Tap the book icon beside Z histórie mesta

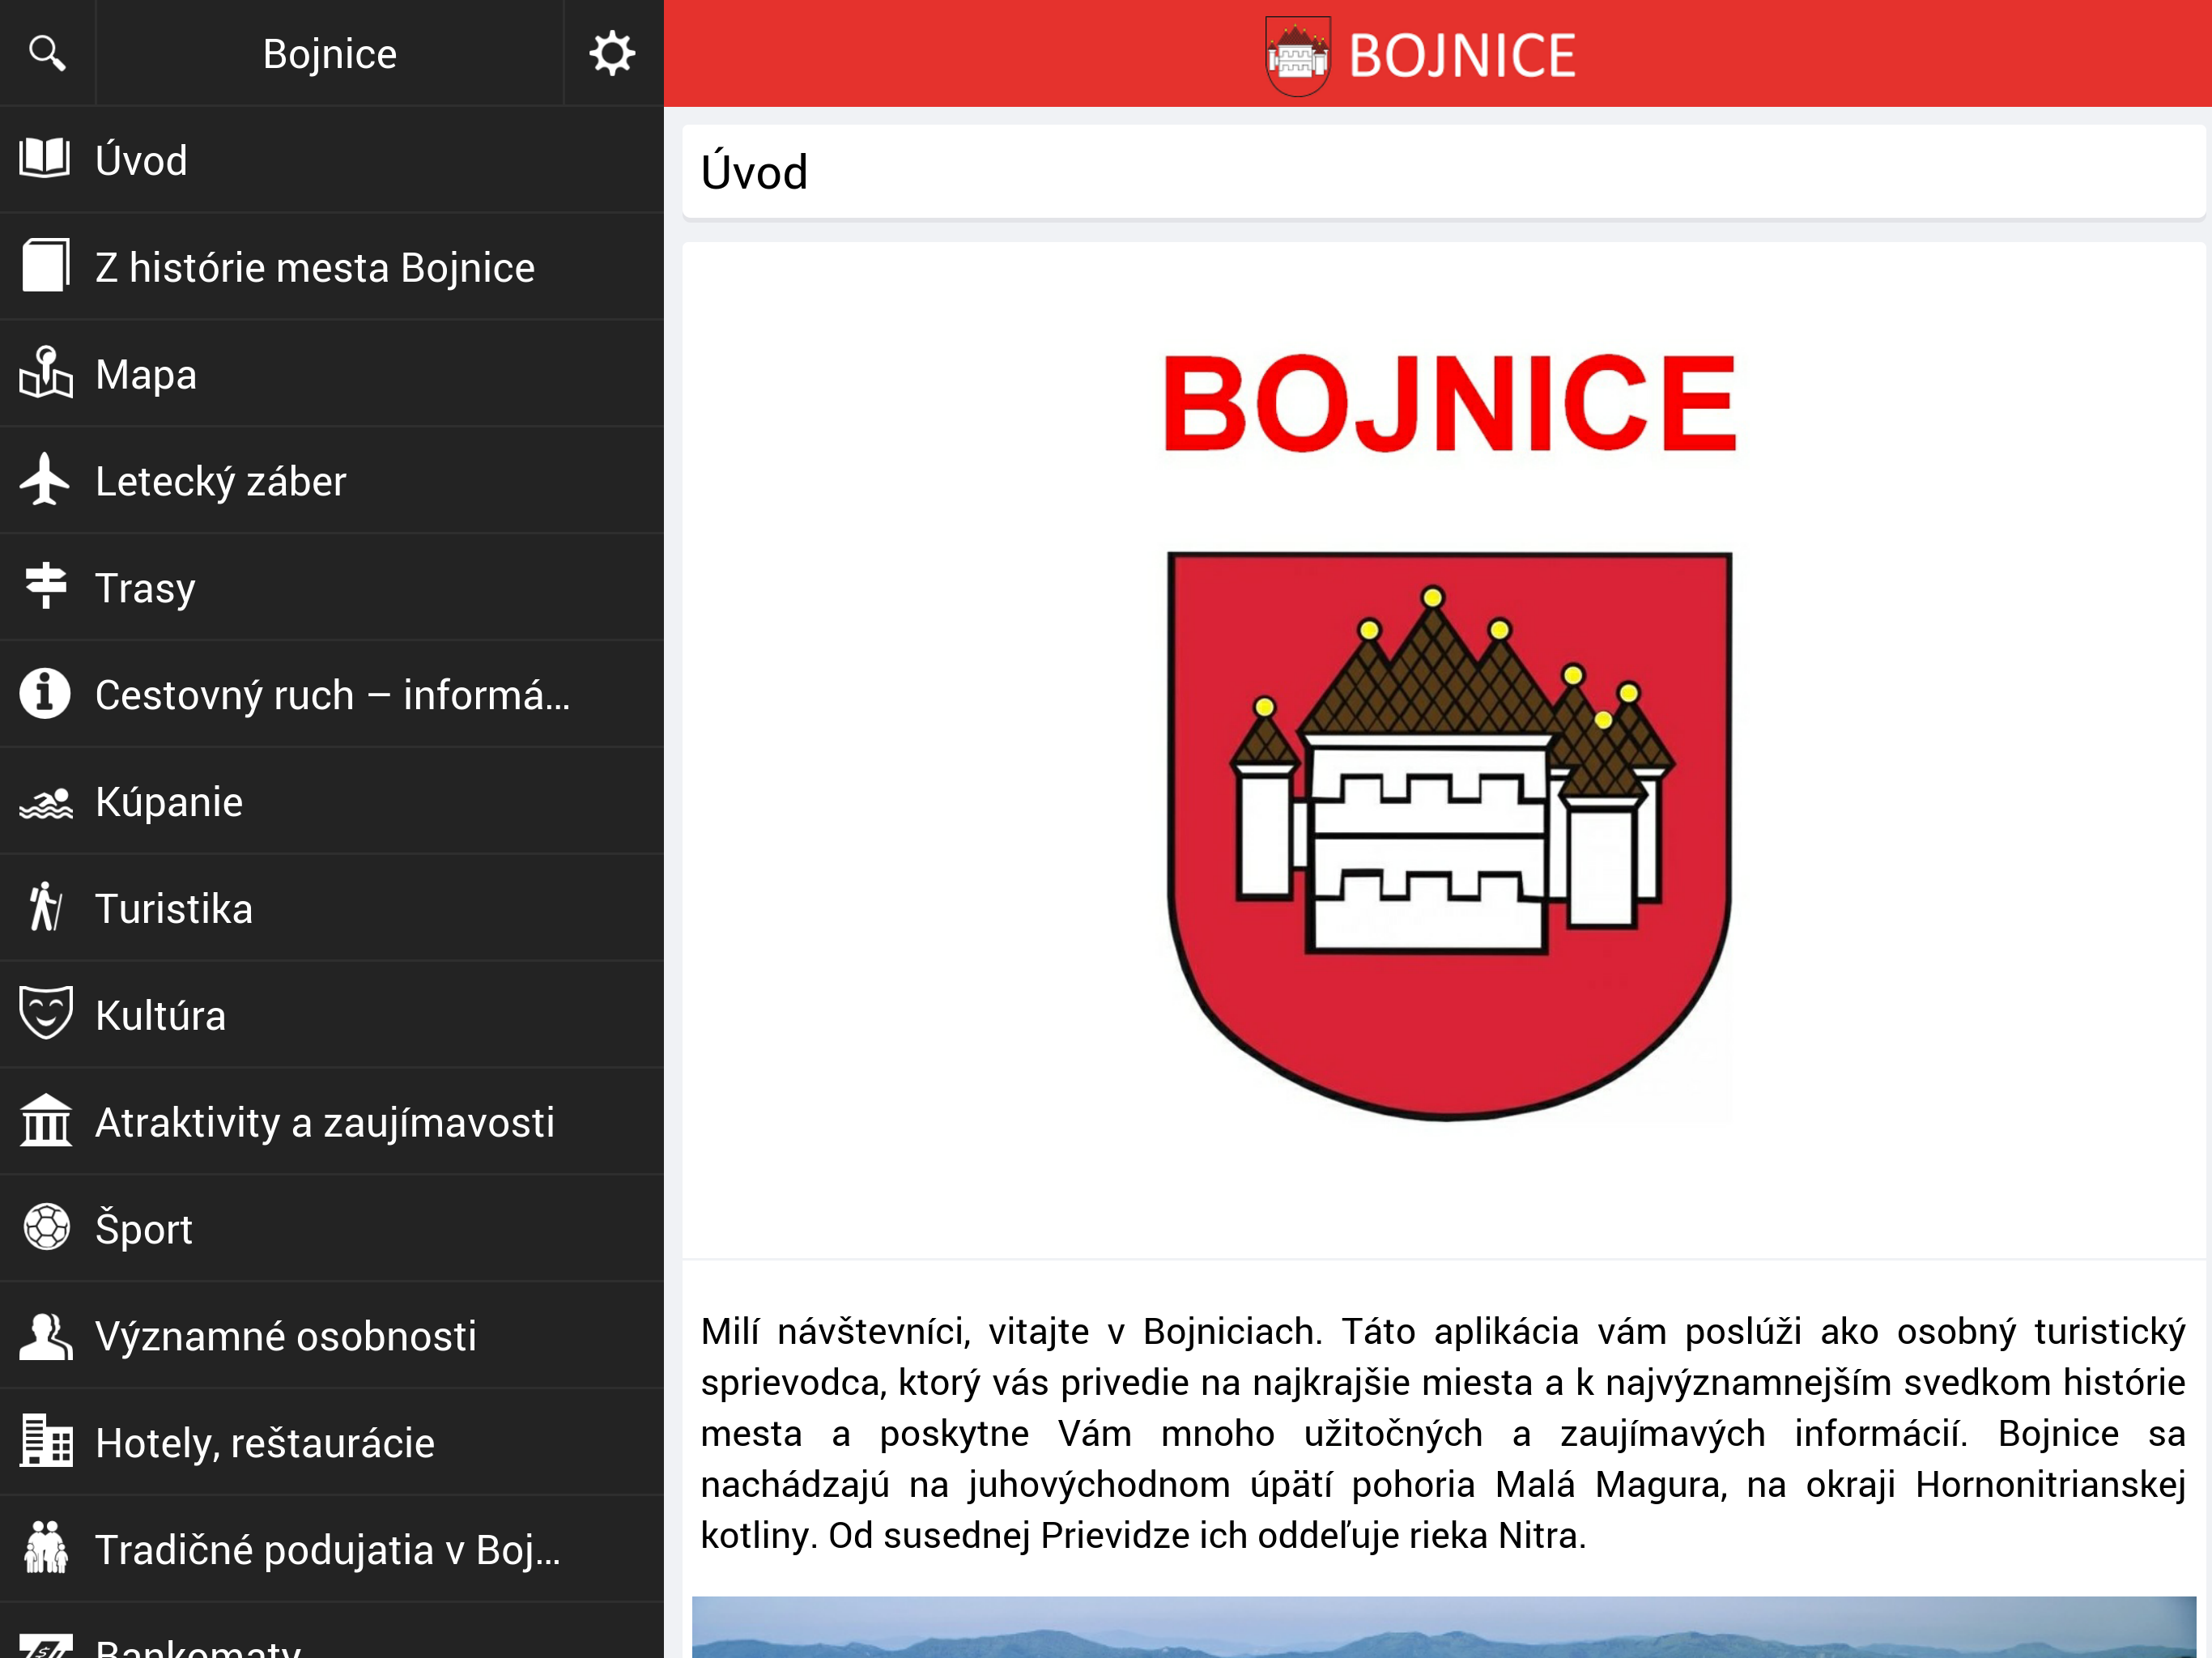(45, 266)
